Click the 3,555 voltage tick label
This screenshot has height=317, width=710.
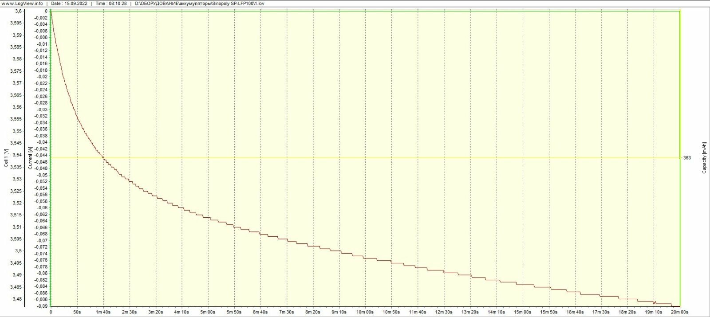16,119
